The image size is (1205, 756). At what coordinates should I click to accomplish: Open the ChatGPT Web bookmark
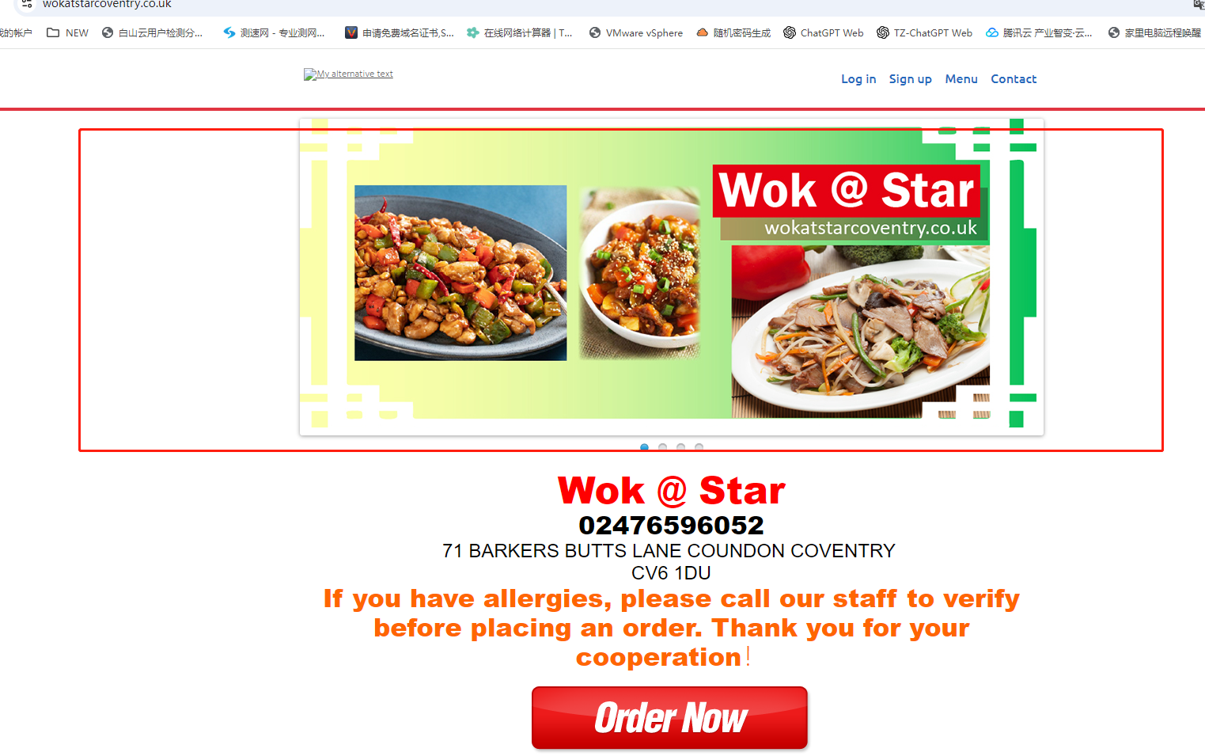click(824, 32)
